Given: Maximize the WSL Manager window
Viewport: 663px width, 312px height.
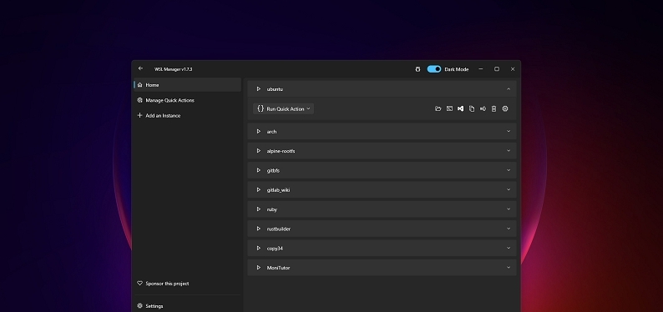Looking at the screenshot, I should pyautogui.click(x=497, y=68).
